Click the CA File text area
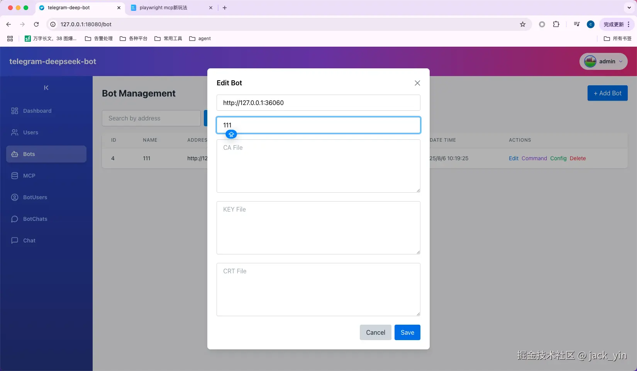Screen dimensions: 637x371 click(x=318, y=166)
